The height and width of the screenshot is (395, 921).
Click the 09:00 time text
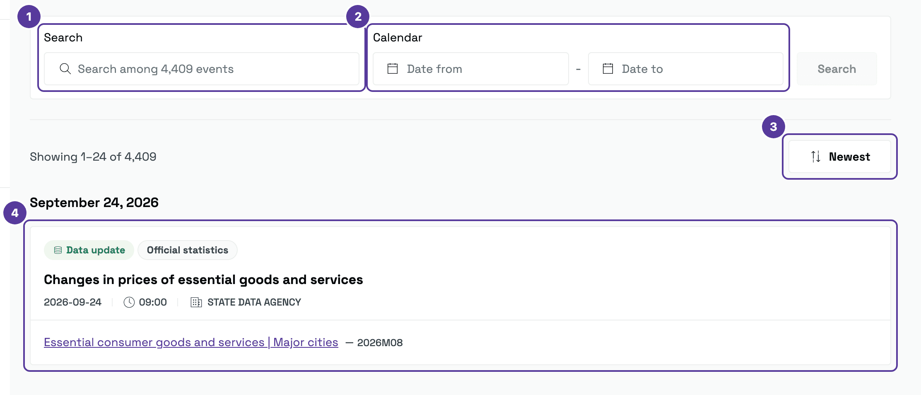coord(153,302)
